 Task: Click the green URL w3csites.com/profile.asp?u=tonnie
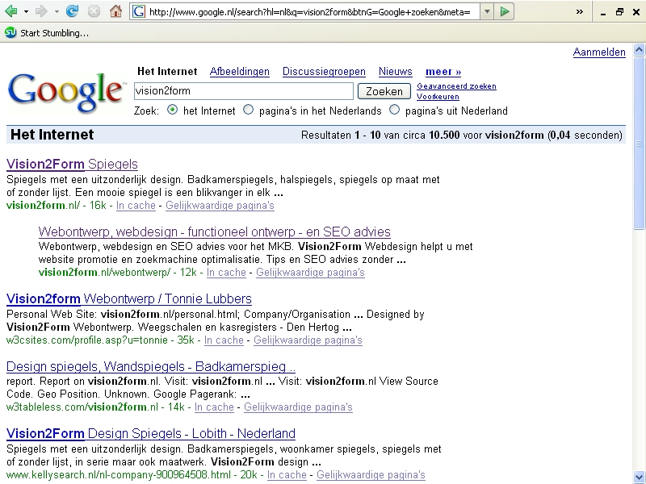click(x=87, y=340)
